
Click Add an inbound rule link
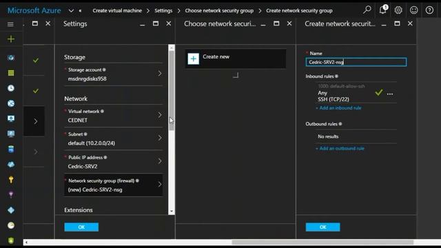tap(338, 108)
